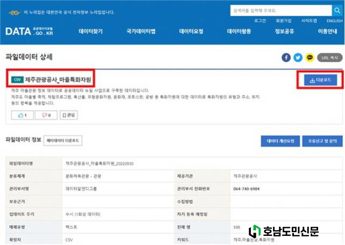
Task: Click the file name value 제주관광공사_마을특화자원_20220930
Action: 99,163
